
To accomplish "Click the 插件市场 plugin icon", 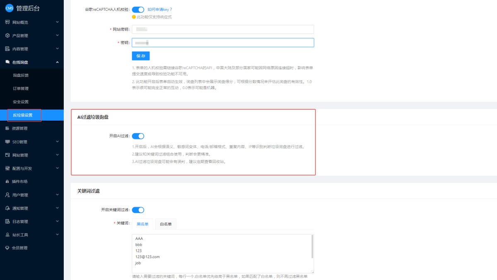I will (7, 182).
